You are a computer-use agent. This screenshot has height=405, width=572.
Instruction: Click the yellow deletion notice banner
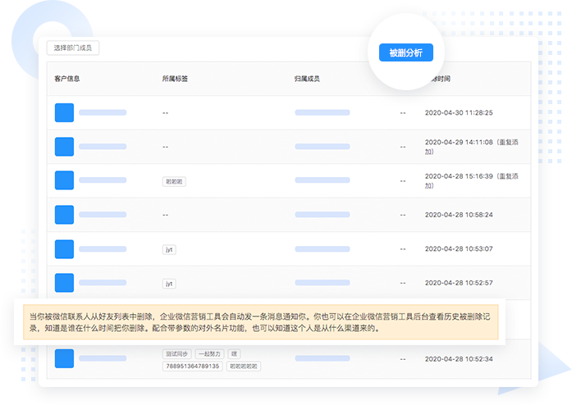[x=255, y=321]
